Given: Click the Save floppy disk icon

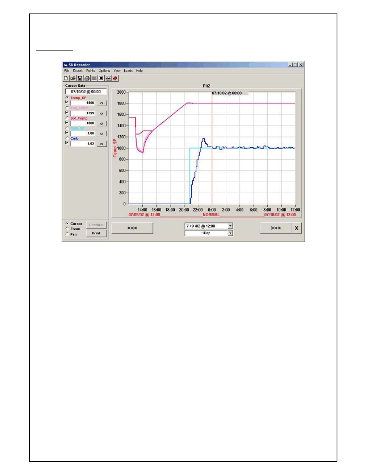Looking at the screenshot, I should pyautogui.click(x=80, y=78).
